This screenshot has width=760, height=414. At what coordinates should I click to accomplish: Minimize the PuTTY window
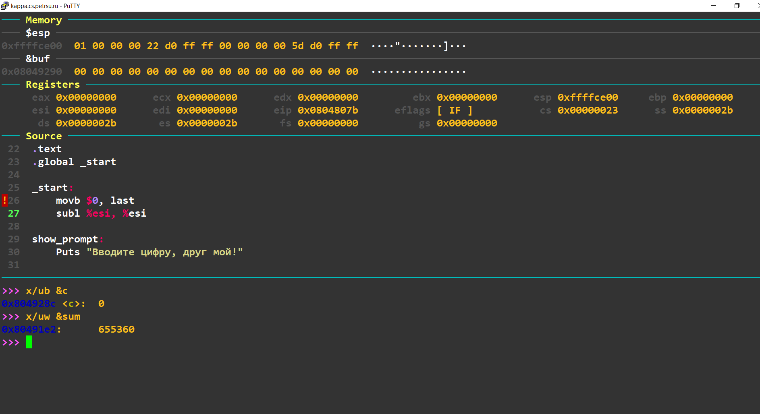[x=714, y=6]
